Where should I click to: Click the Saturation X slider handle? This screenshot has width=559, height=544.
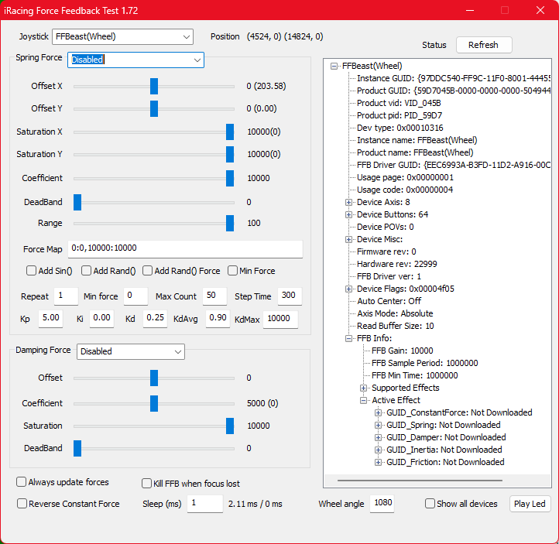(x=230, y=132)
